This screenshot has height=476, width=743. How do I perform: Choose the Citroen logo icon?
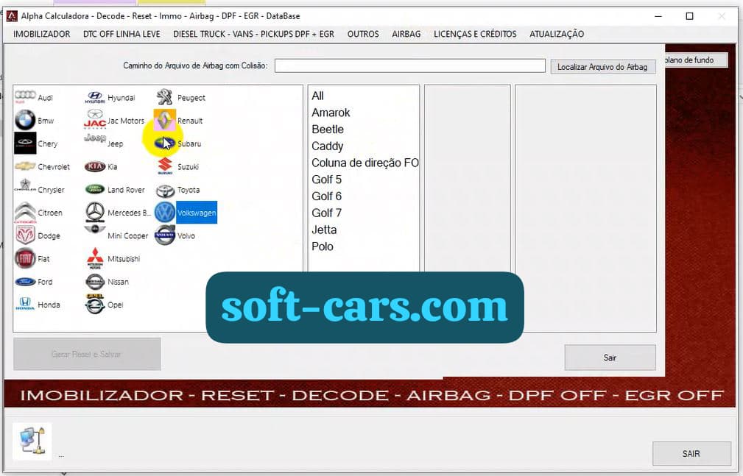tap(25, 212)
